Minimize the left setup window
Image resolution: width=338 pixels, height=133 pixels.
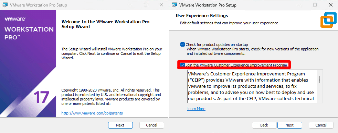tap(129, 5)
